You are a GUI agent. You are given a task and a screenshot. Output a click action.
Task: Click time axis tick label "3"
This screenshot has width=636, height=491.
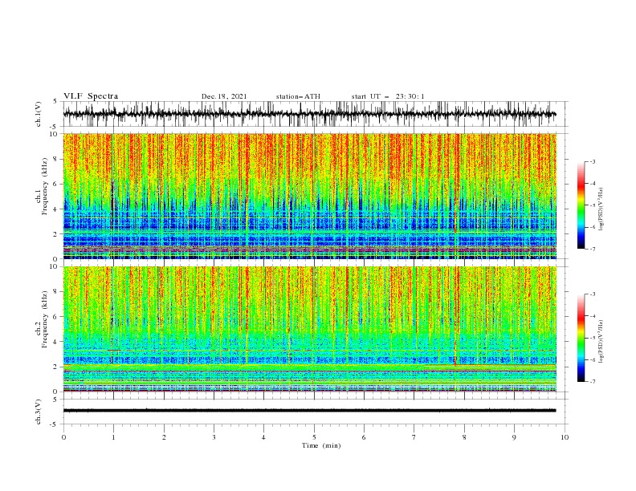(x=214, y=437)
